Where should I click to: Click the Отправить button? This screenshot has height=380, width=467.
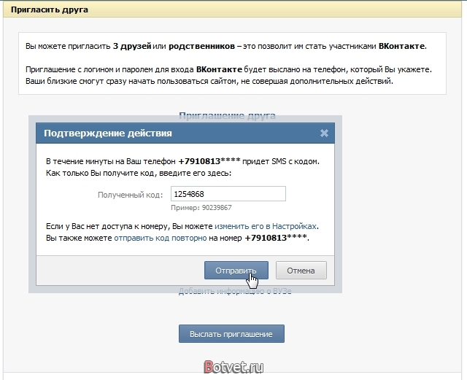(236, 271)
